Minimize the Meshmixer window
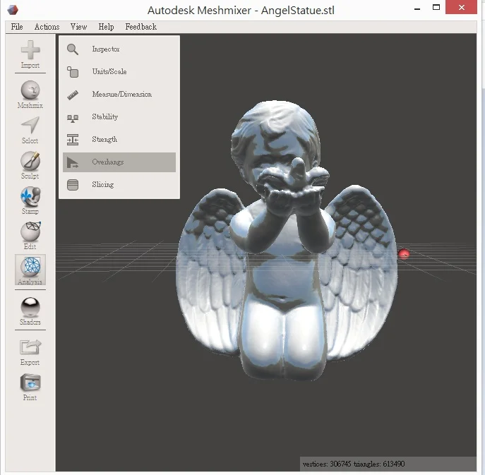The image size is (485, 475). pyautogui.click(x=417, y=8)
